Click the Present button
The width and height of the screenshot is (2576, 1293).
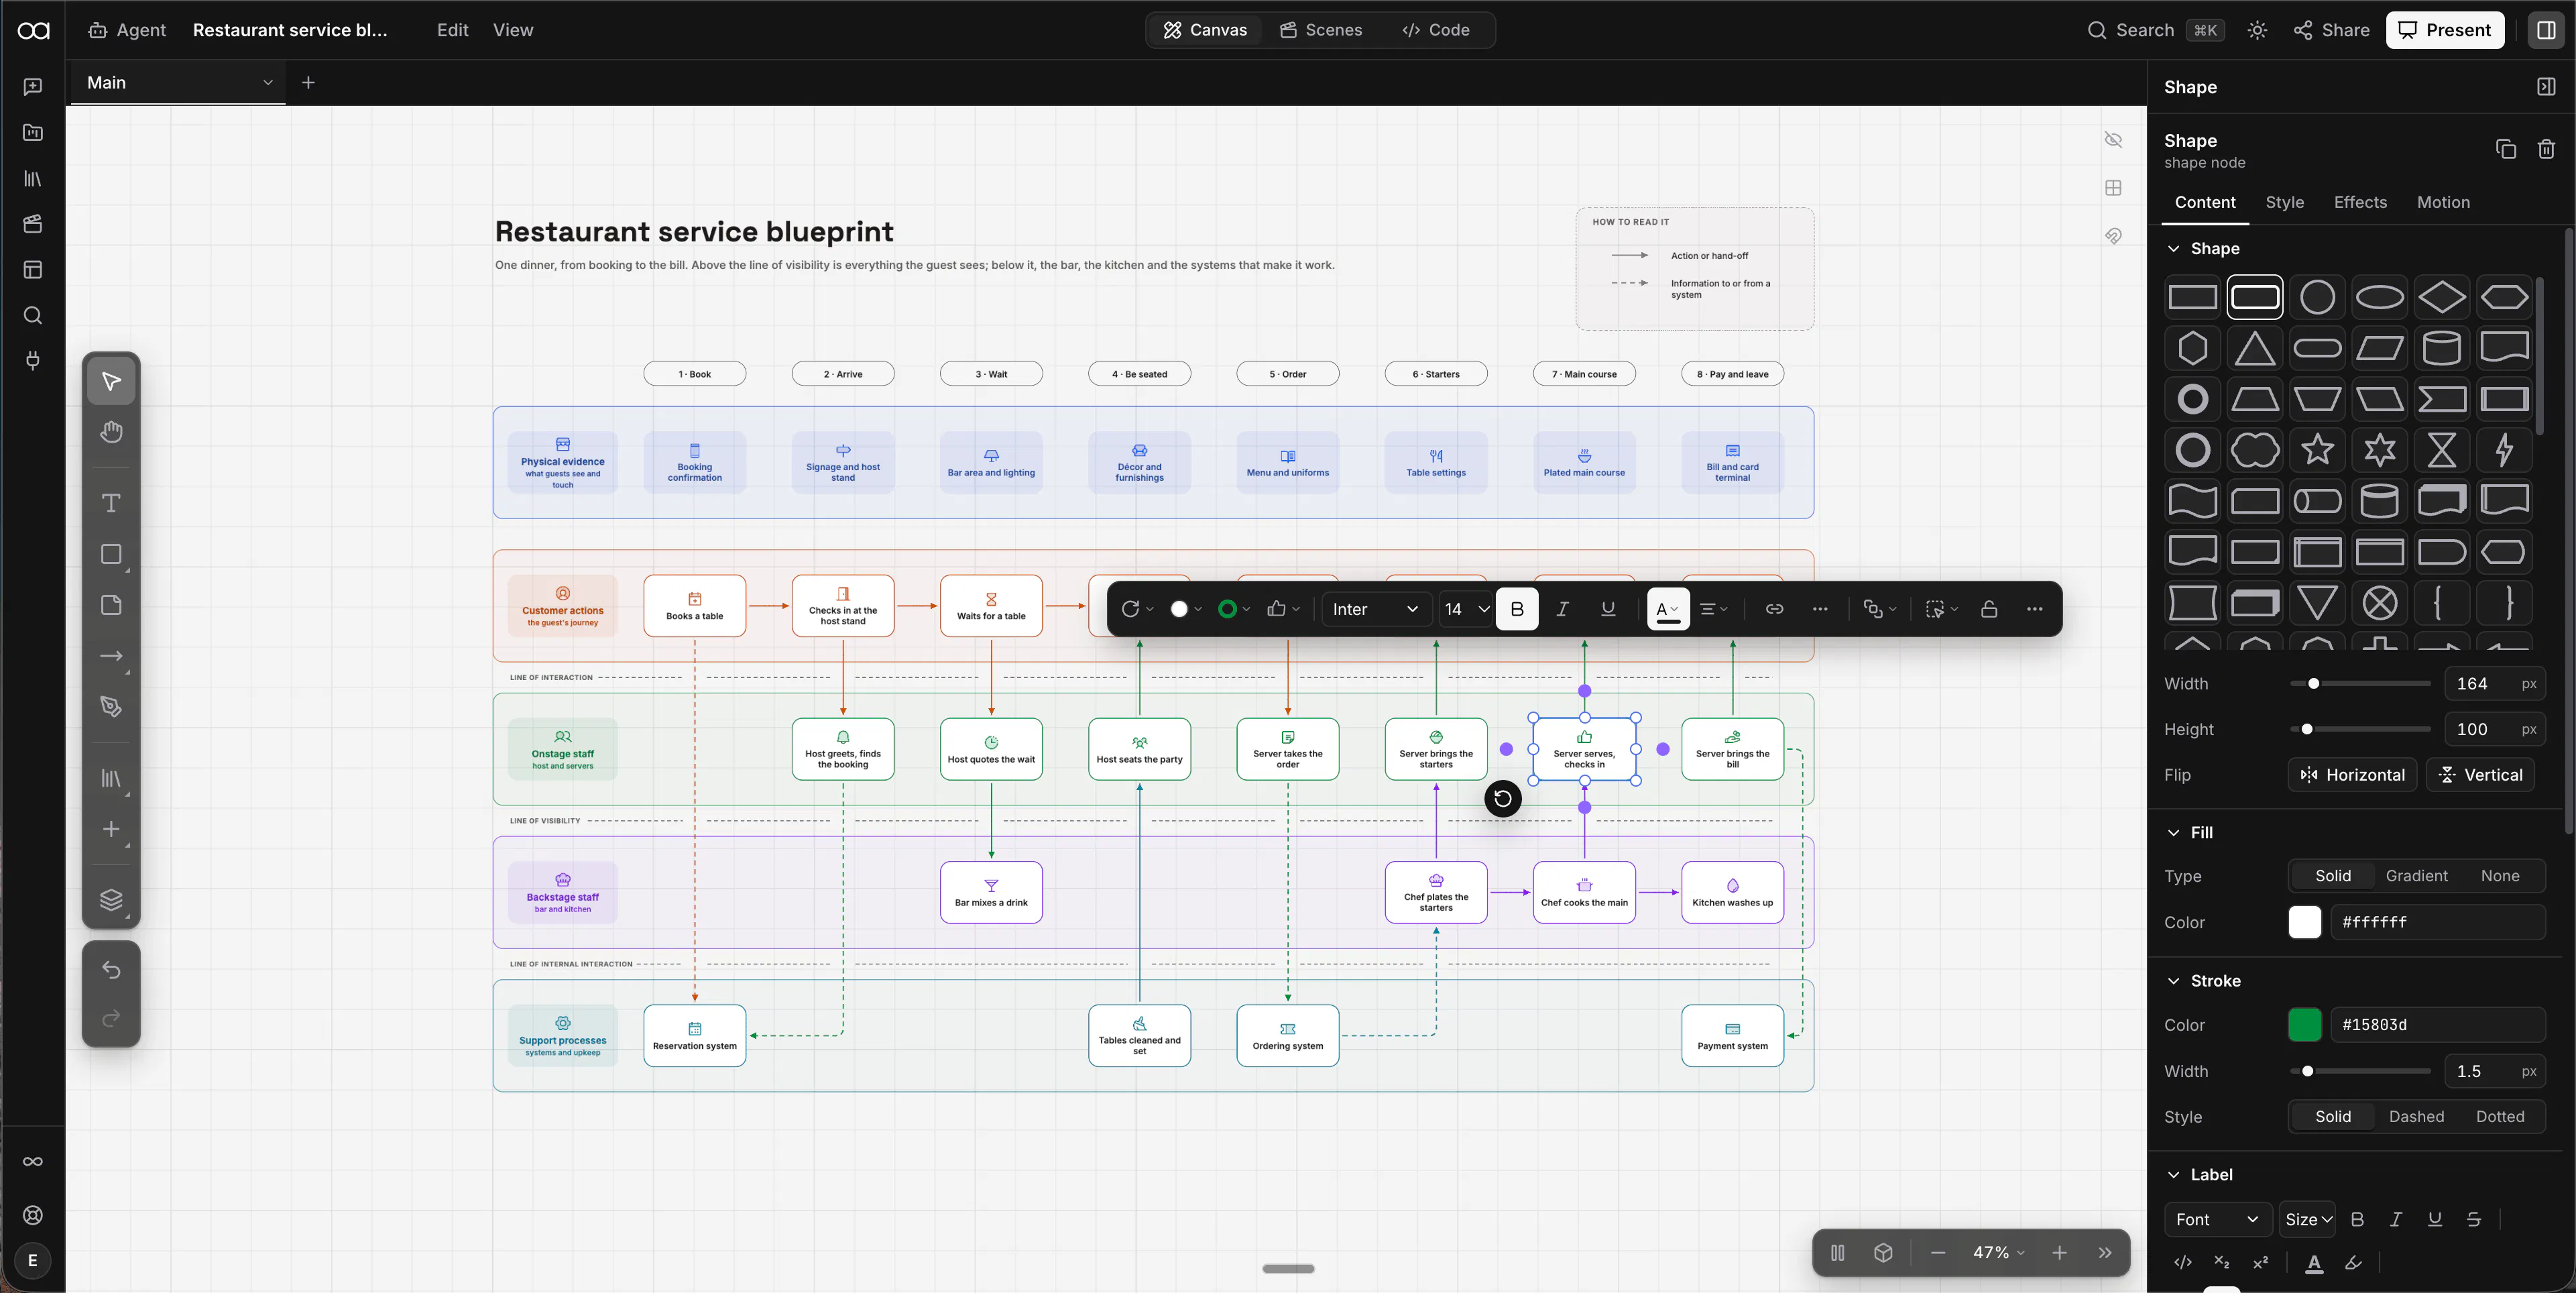[2444, 30]
